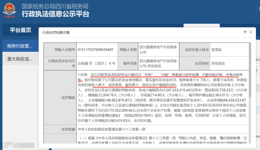This screenshot has width=260, height=150.
Task: Click the national tax emblem logo
Action: [x=10, y=11]
